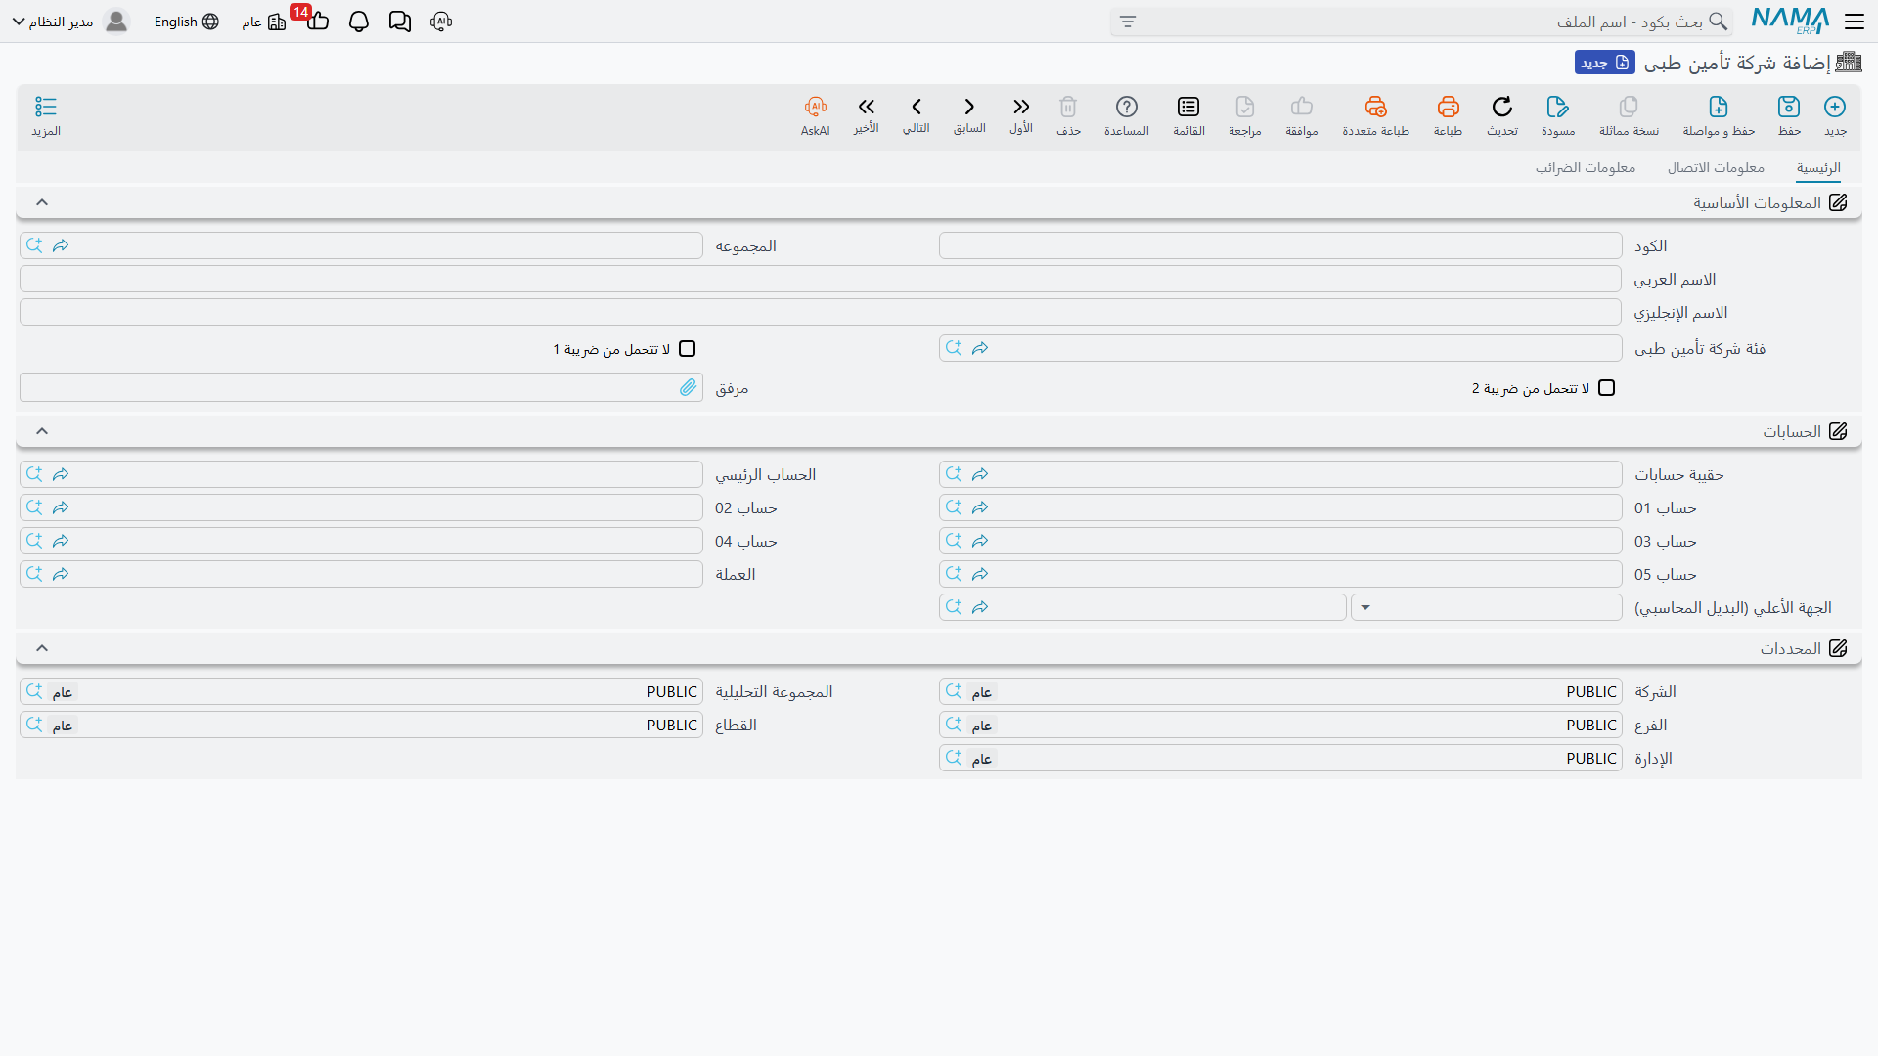This screenshot has width=1878, height=1056.
Task: Collapse الحسابات section
Action: pyautogui.click(x=42, y=431)
